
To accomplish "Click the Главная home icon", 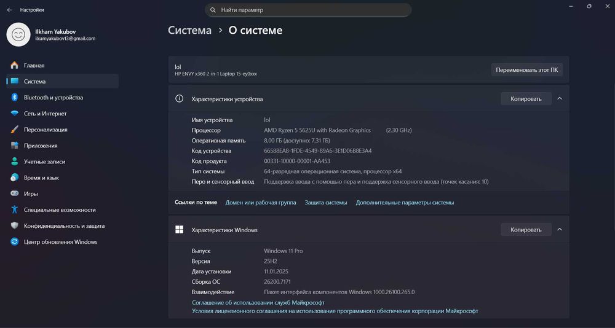I will tap(15, 66).
